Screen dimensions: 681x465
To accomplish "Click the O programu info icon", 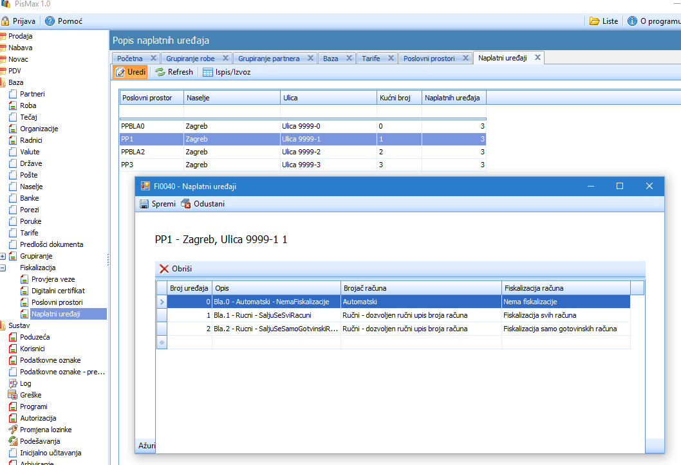I will pos(632,21).
